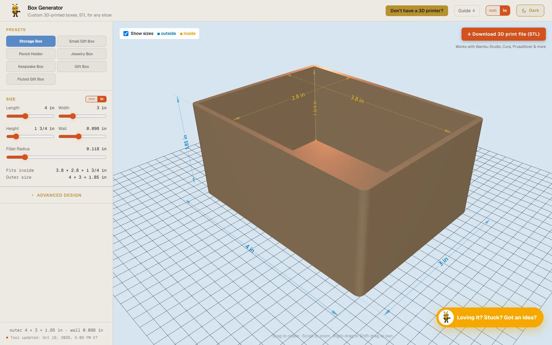Viewport: 552px width, 345px height.
Task: Choose the Pencil Holder preset
Action: pyautogui.click(x=31, y=54)
